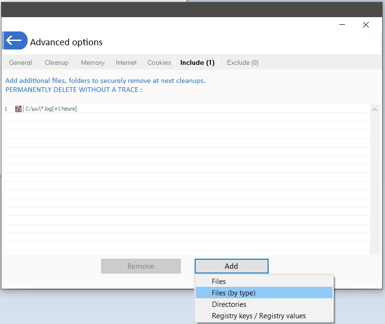Screen dimensions: 385x324
Task: Click the Add button
Action: [x=231, y=266]
